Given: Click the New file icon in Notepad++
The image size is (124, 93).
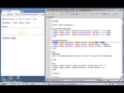Looking at the screenshot, I should coord(48,14).
